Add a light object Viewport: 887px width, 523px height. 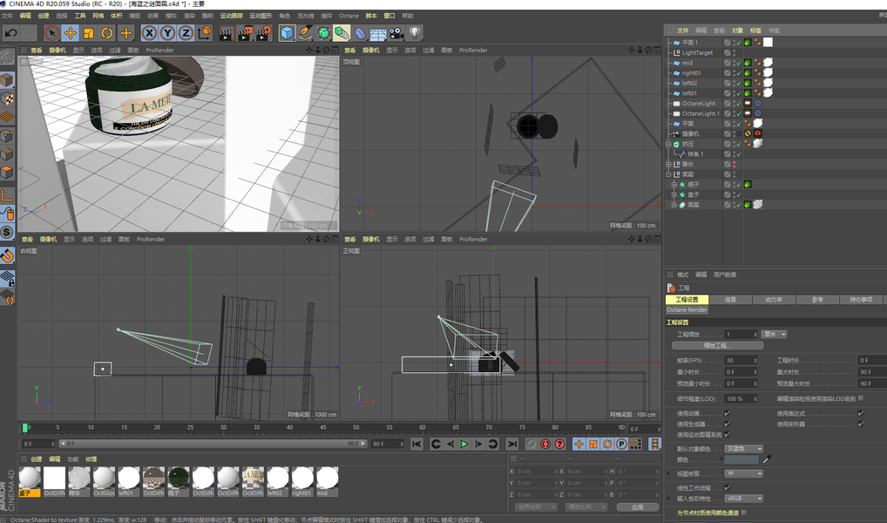tap(415, 33)
